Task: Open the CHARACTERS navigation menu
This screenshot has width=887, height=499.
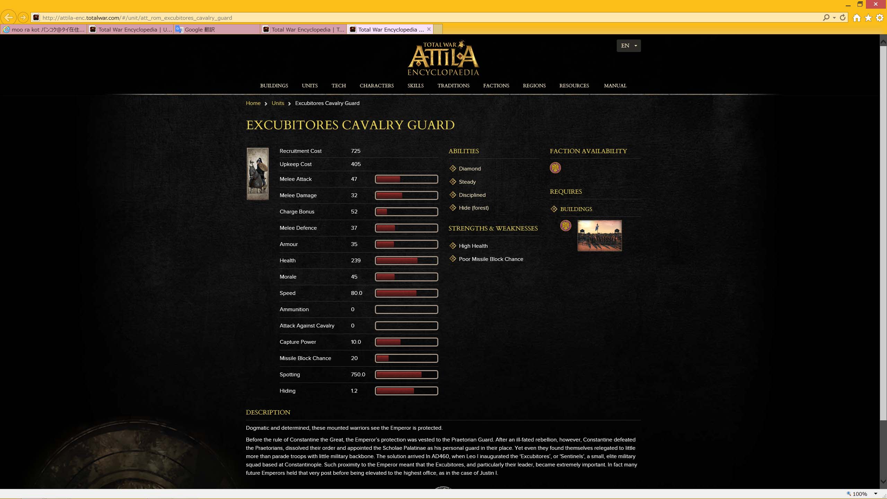Action: click(377, 86)
